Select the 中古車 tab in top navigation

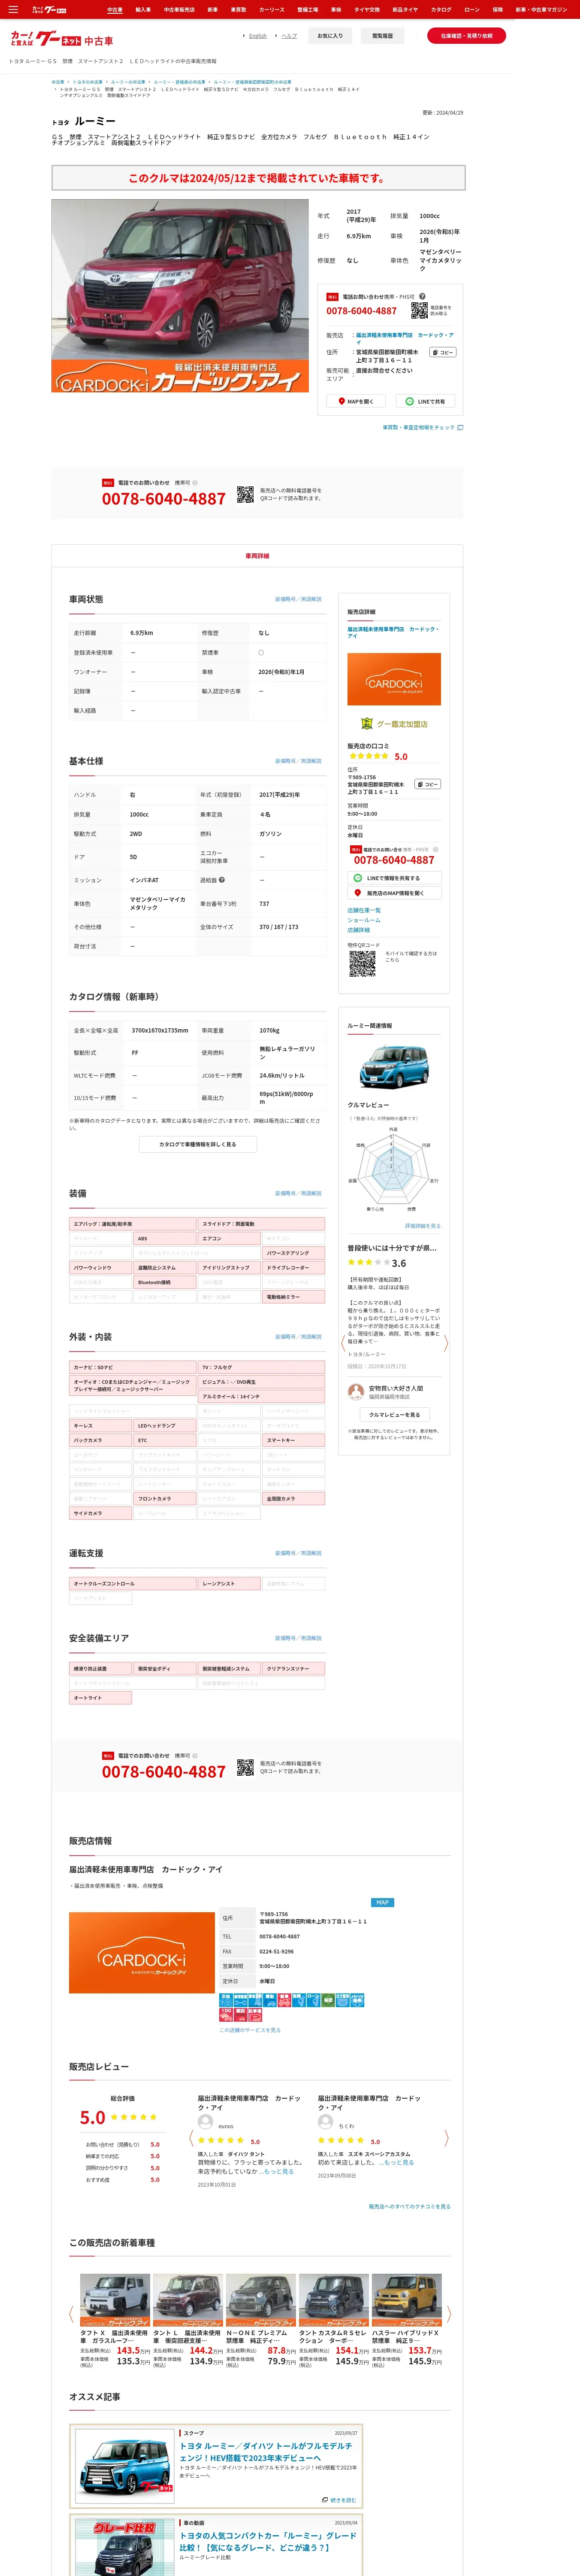coord(115,9)
